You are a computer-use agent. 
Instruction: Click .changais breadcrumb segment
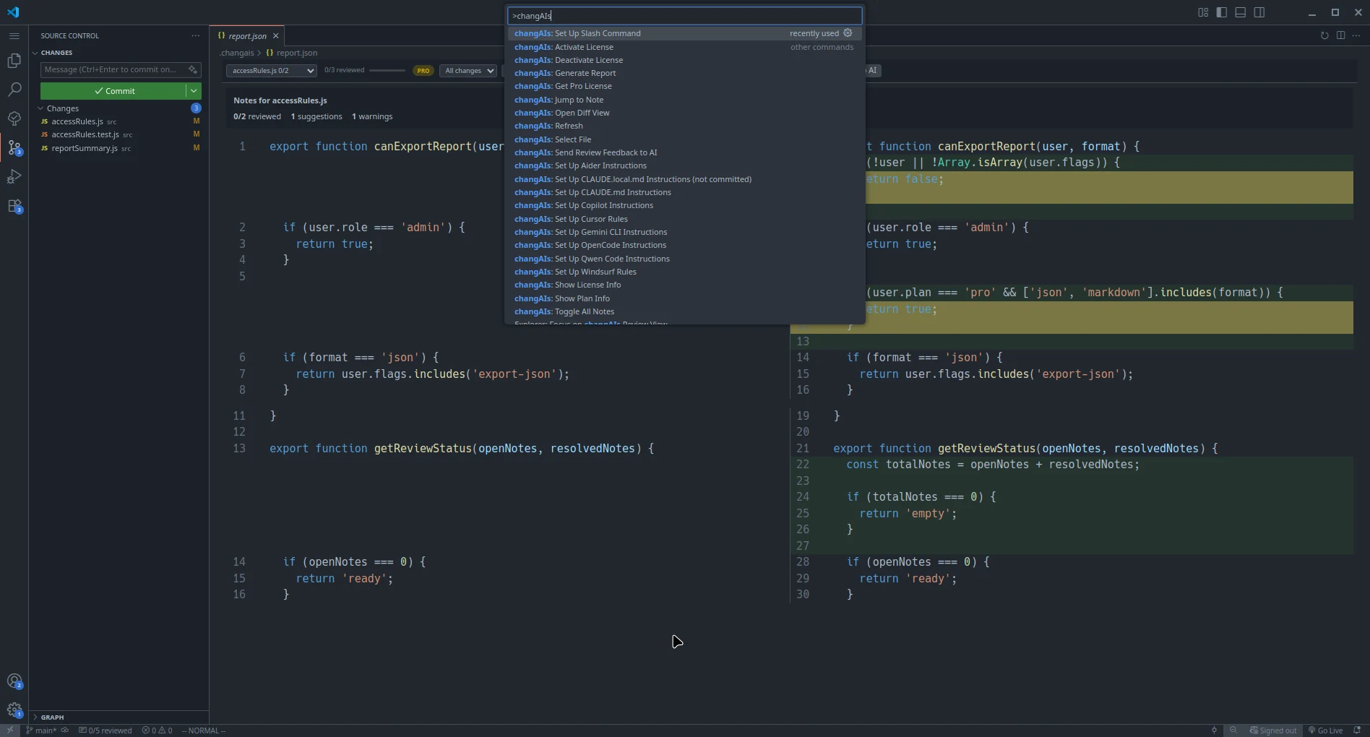(x=237, y=53)
